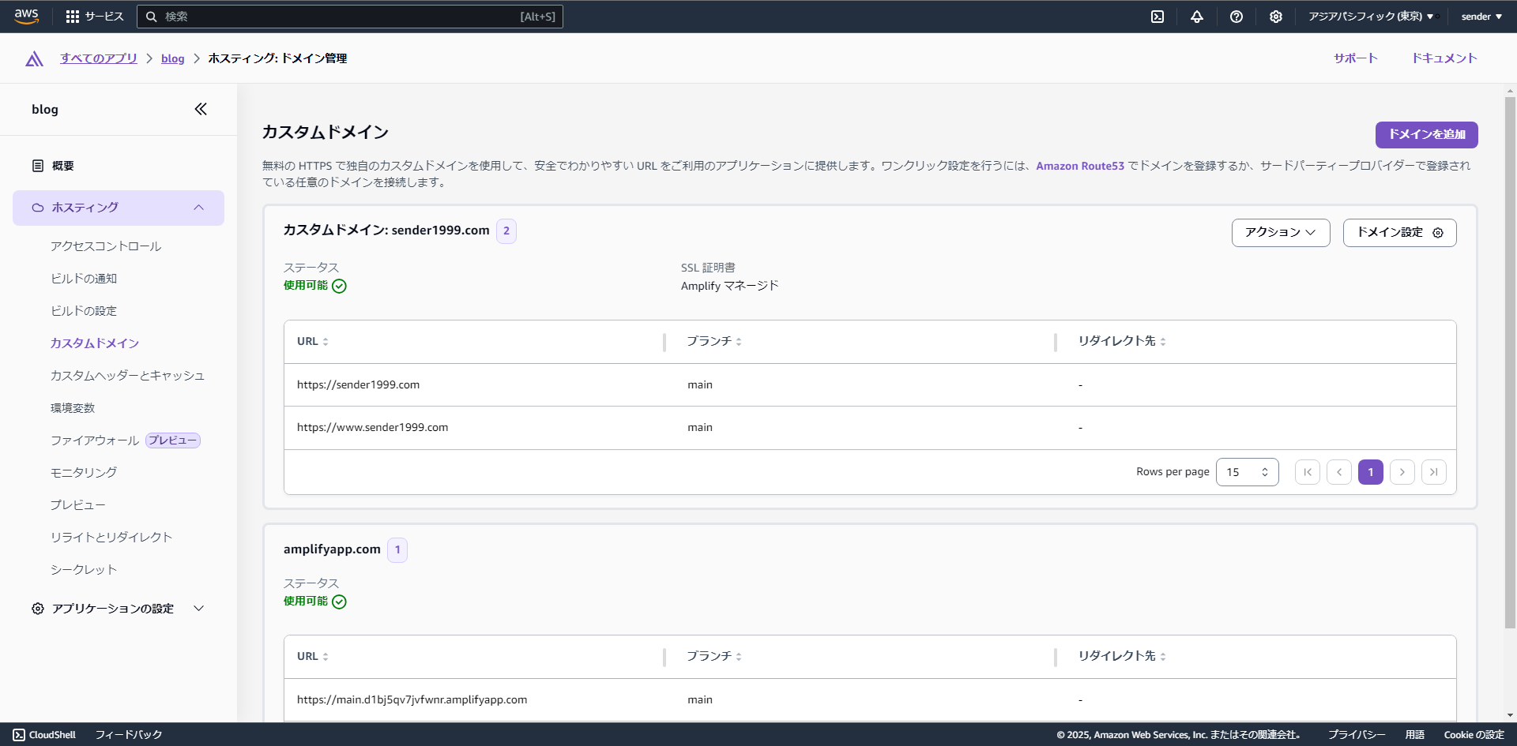Open フィードバック in the footer
The image size is (1517, 746).
129,735
